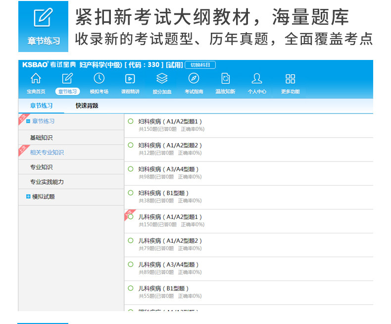Open 儿科疾病 (A1/A2型题2) question set
Screen dimensions: 391x324
(170, 241)
